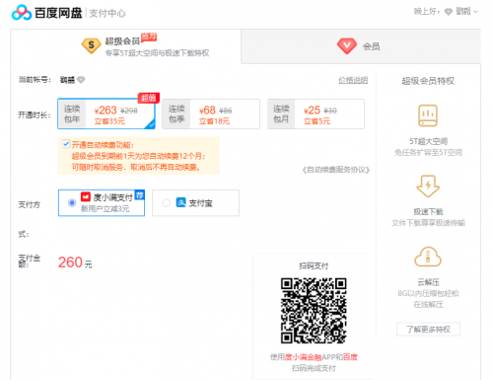Click the 5T storage space icon

[428, 115]
